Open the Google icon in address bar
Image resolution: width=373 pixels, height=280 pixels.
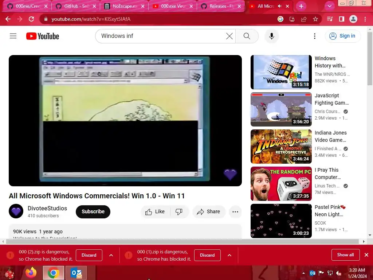280,19
